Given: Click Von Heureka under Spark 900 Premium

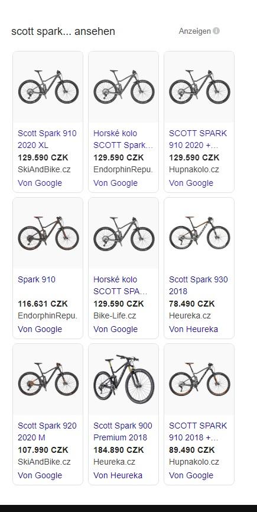Looking at the screenshot, I should click(x=118, y=475).
